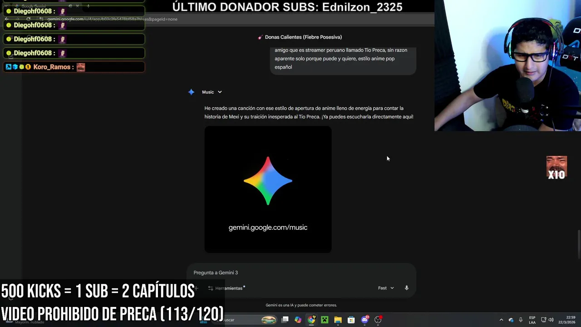Open Minecraft from the taskbar
Image resolution: width=581 pixels, height=327 pixels.
click(x=325, y=320)
